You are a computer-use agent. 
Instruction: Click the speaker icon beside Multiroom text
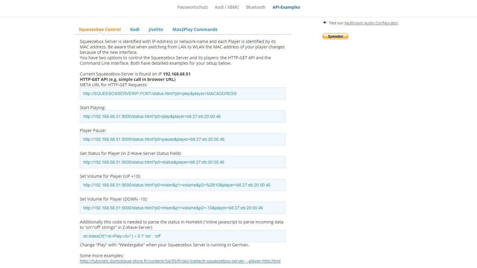click(325, 23)
